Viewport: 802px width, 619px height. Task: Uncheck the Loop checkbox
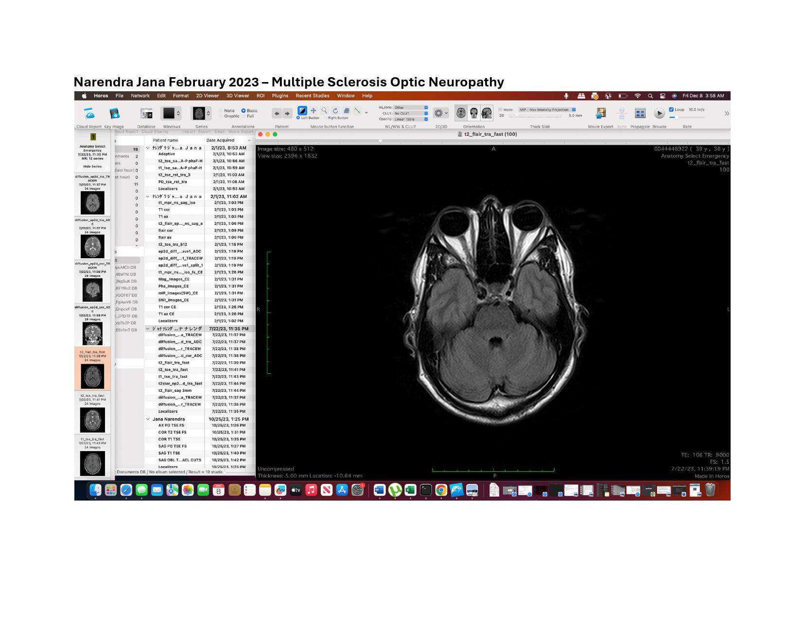[671, 110]
